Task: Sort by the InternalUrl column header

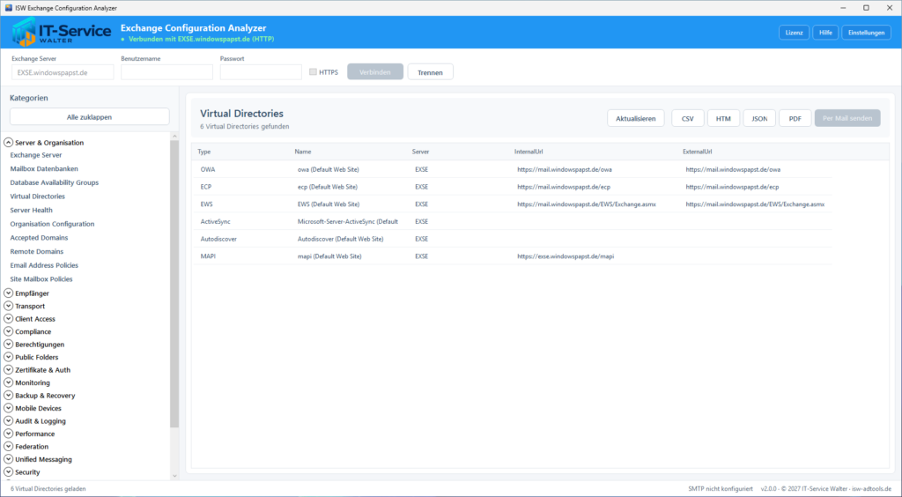Action: 529,152
